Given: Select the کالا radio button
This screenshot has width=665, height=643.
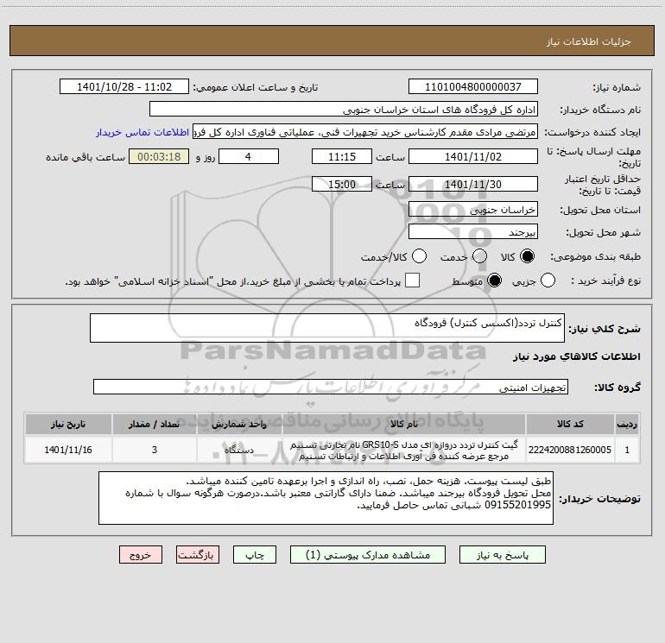Looking at the screenshot, I should (527, 256).
